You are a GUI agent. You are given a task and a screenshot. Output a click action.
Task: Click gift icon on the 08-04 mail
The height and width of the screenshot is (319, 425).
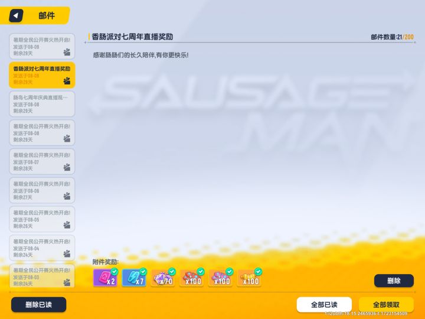[67, 253]
